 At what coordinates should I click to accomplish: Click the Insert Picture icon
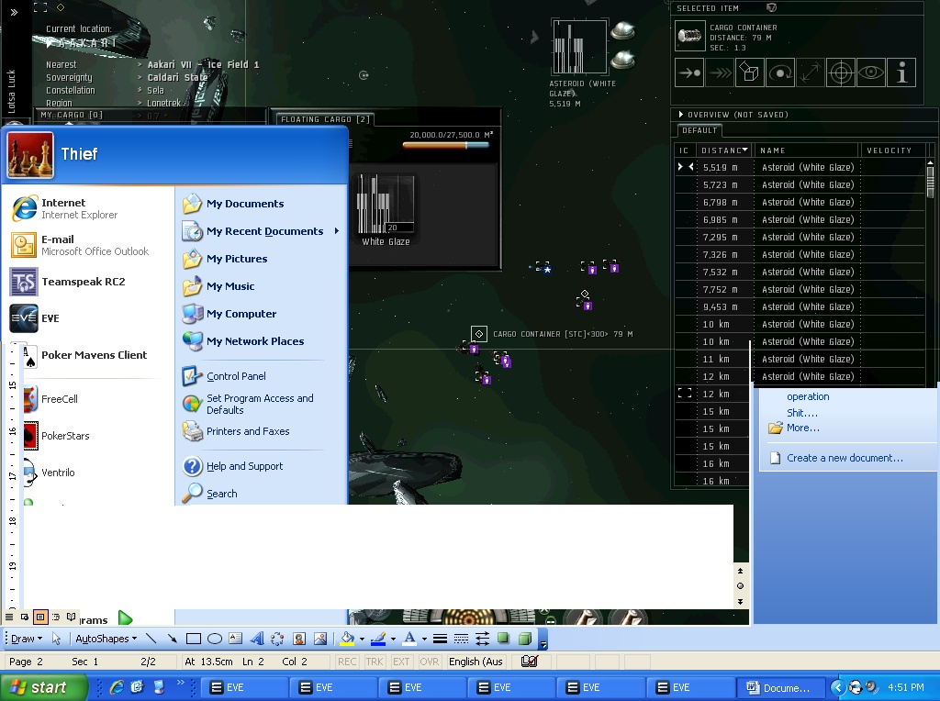(x=320, y=639)
